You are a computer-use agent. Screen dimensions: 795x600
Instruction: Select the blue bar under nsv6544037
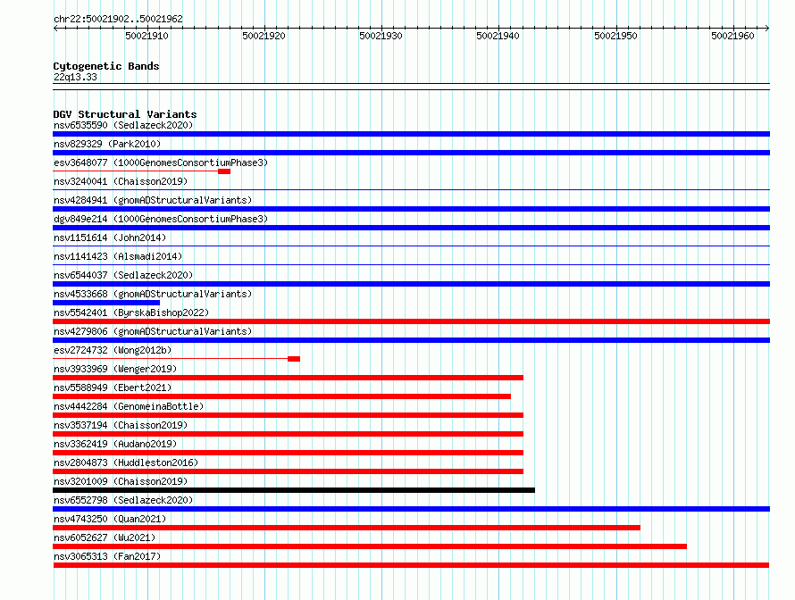(411, 284)
